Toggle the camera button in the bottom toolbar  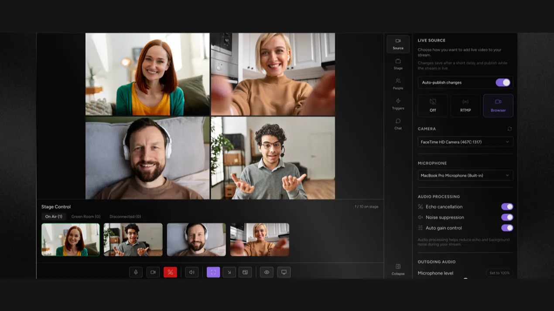tap(153, 272)
